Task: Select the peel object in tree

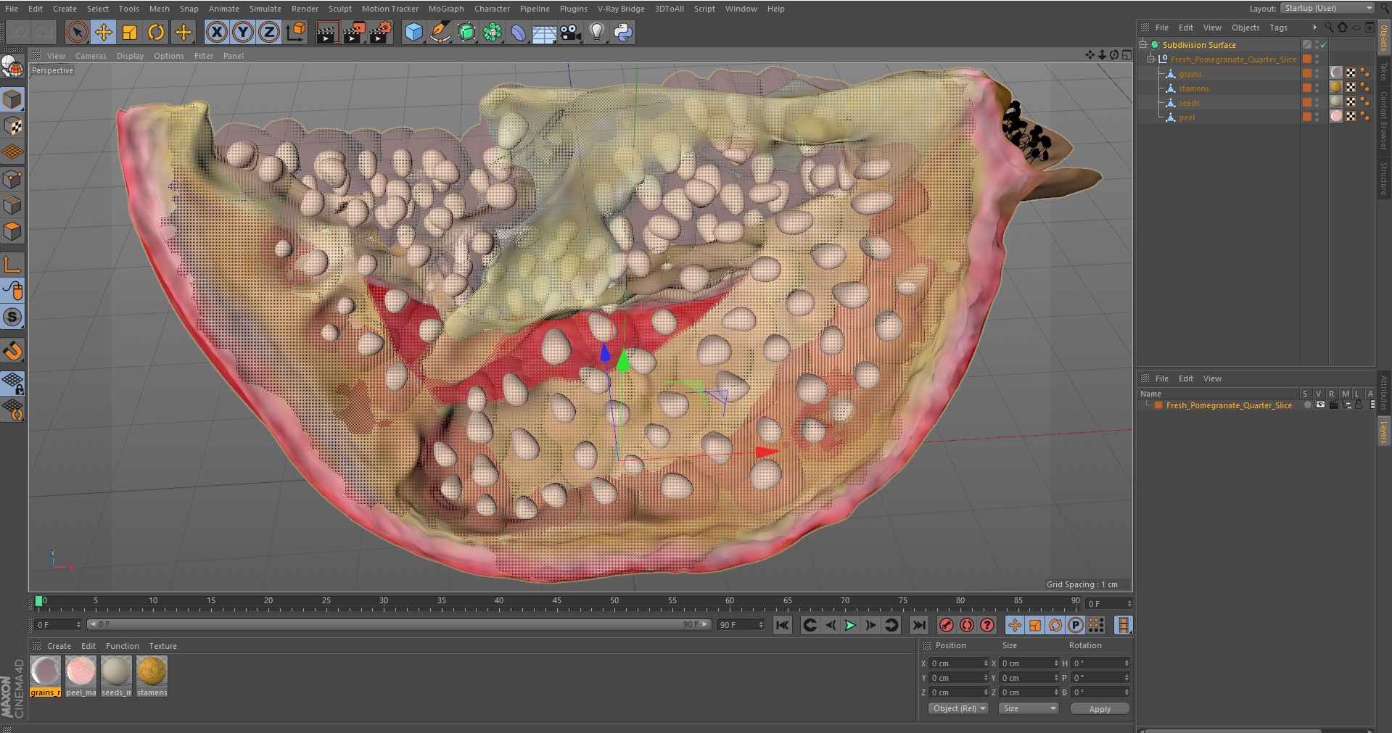Action: [x=1186, y=117]
